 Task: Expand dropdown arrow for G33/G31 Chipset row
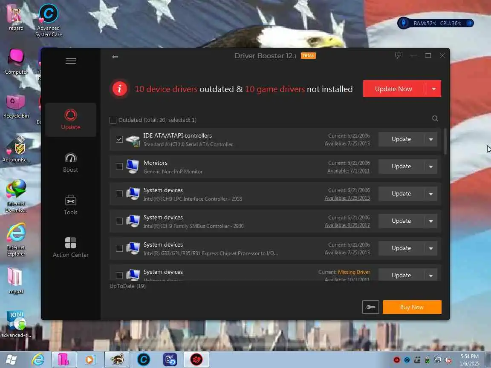(431, 248)
